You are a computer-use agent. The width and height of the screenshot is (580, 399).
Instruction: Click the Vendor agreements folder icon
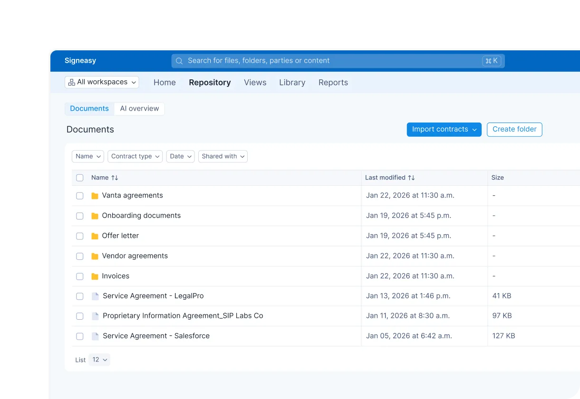pyautogui.click(x=95, y=256)
